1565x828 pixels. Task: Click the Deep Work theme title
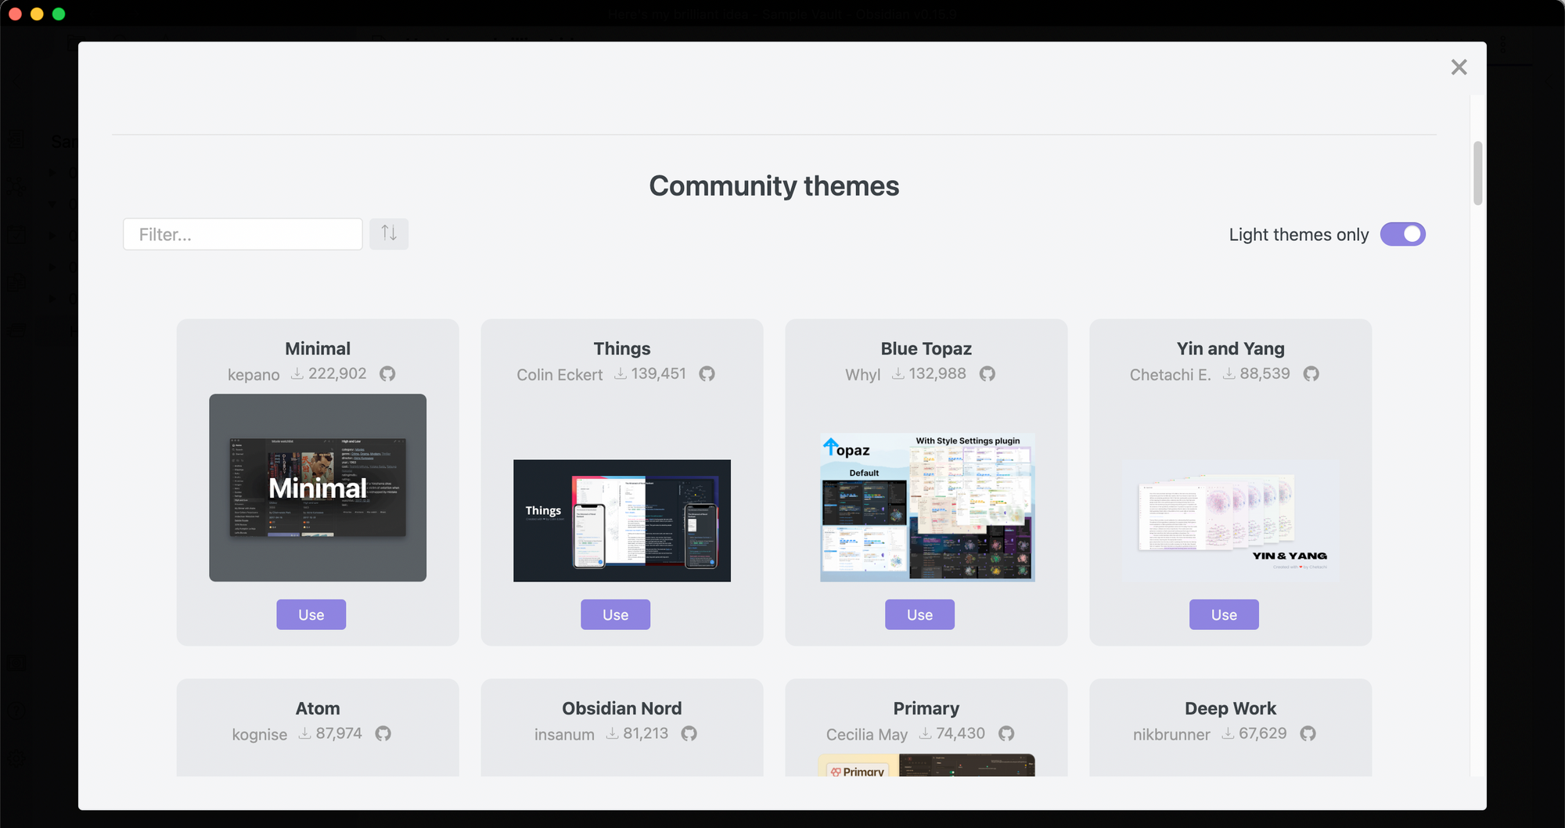point(1231,708)
